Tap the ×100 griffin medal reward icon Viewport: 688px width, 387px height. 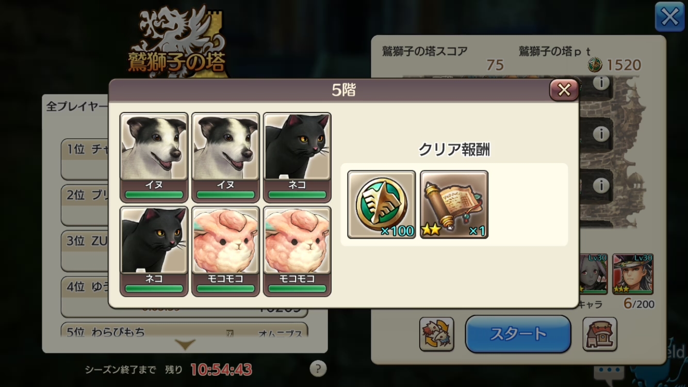[x=382, y=204]
